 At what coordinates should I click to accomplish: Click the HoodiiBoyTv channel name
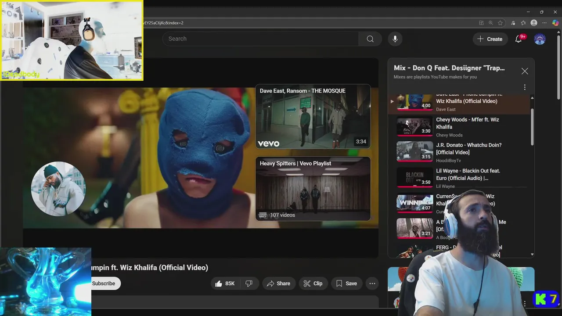[x=448, y=161]
